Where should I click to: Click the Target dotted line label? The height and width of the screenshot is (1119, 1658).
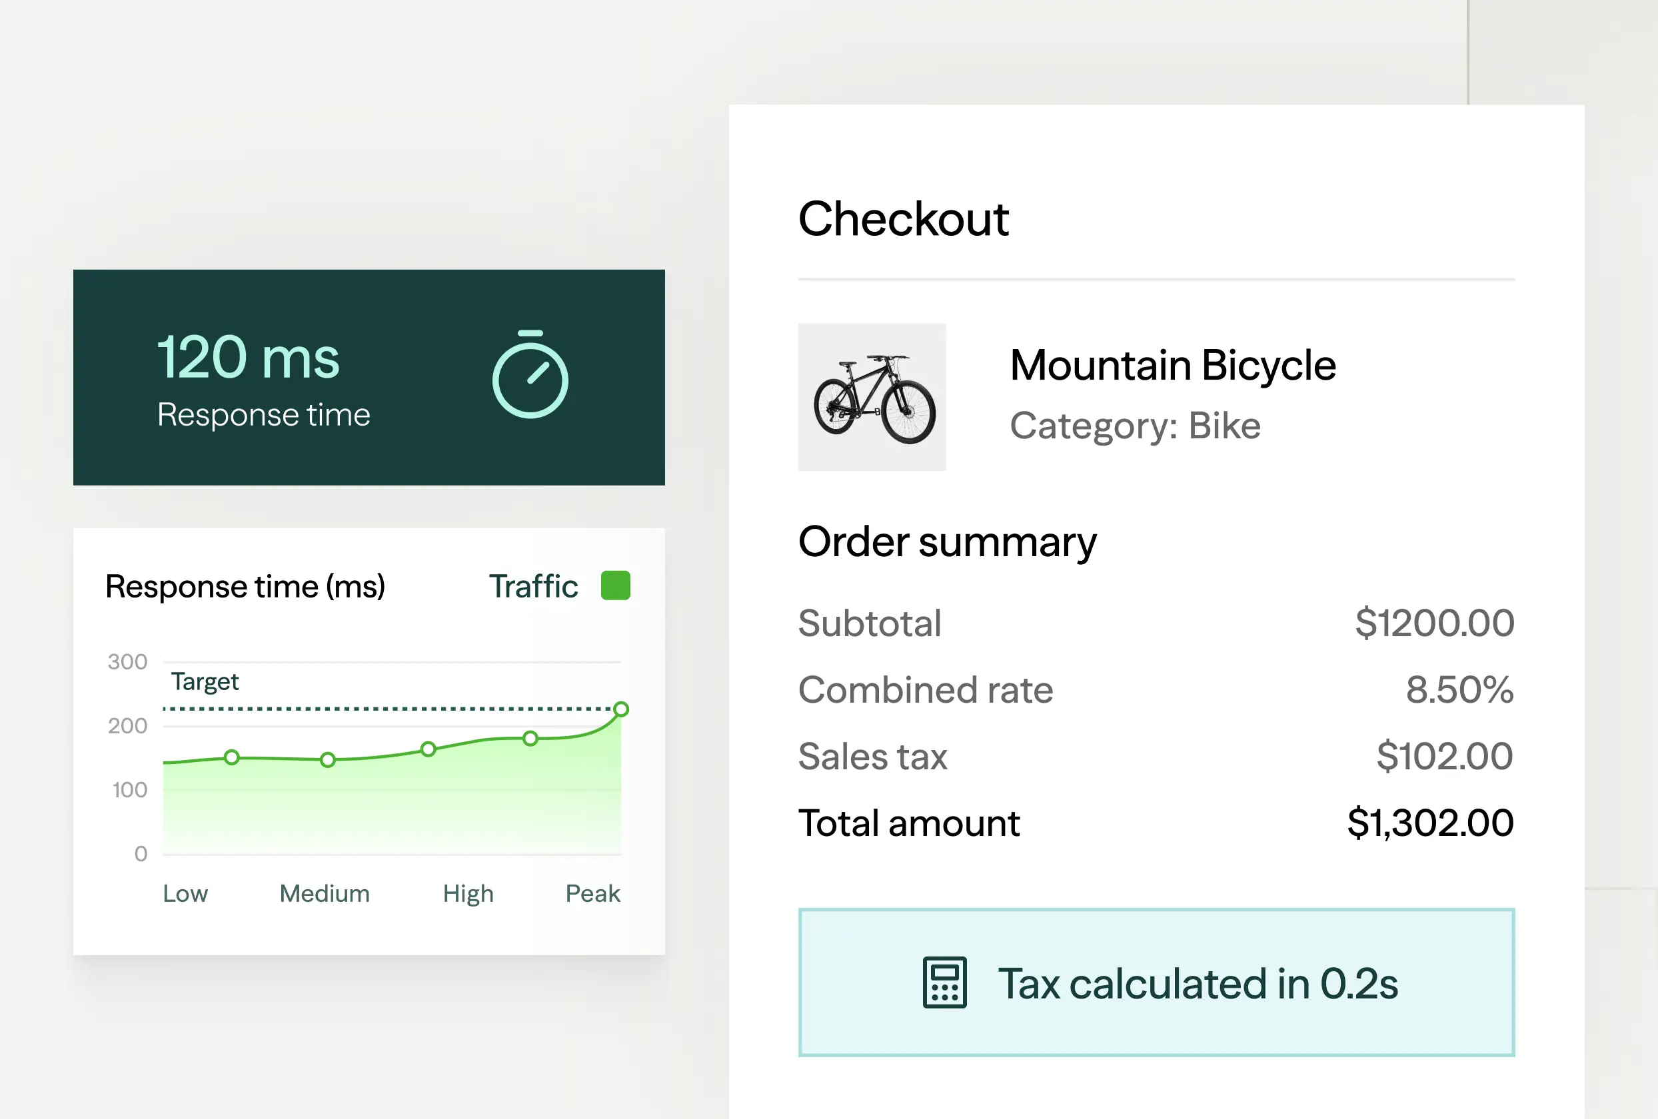(205, 682)
